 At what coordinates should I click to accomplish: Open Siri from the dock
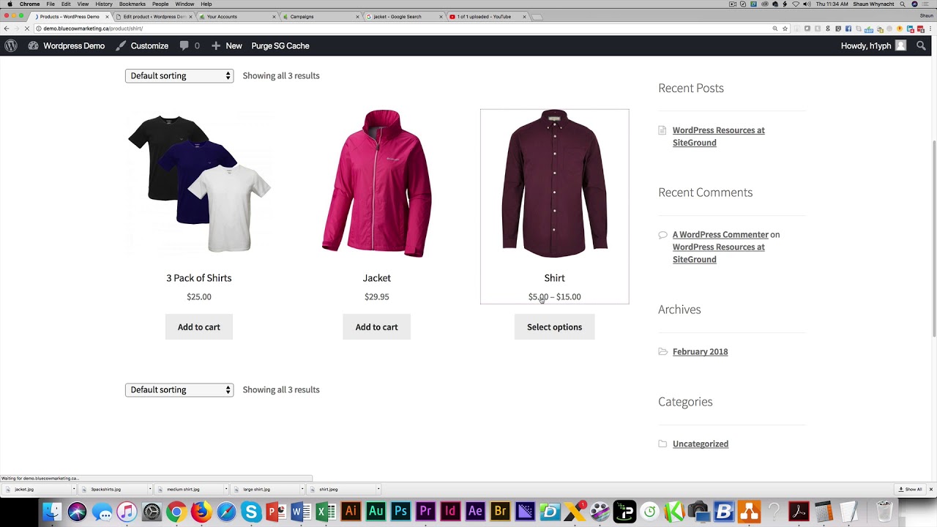(77, 511)
